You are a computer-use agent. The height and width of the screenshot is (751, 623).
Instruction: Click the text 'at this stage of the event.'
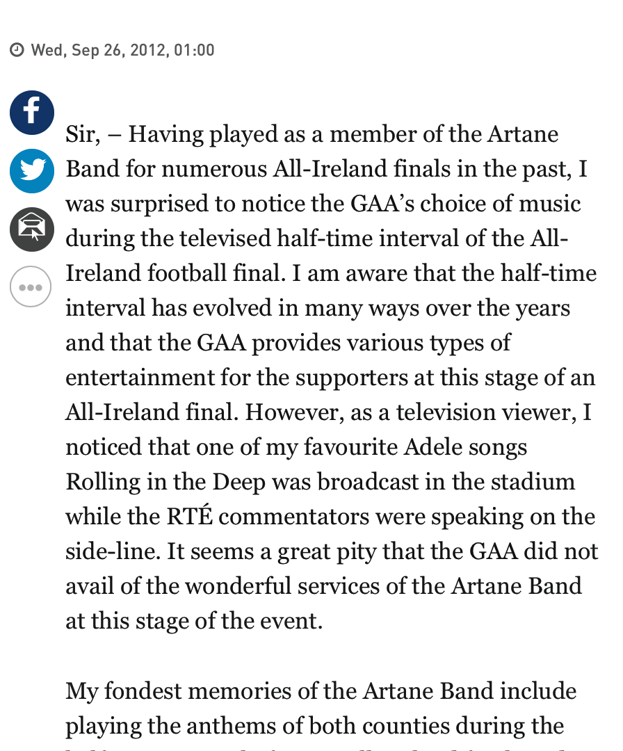click(x=194, y=621)
